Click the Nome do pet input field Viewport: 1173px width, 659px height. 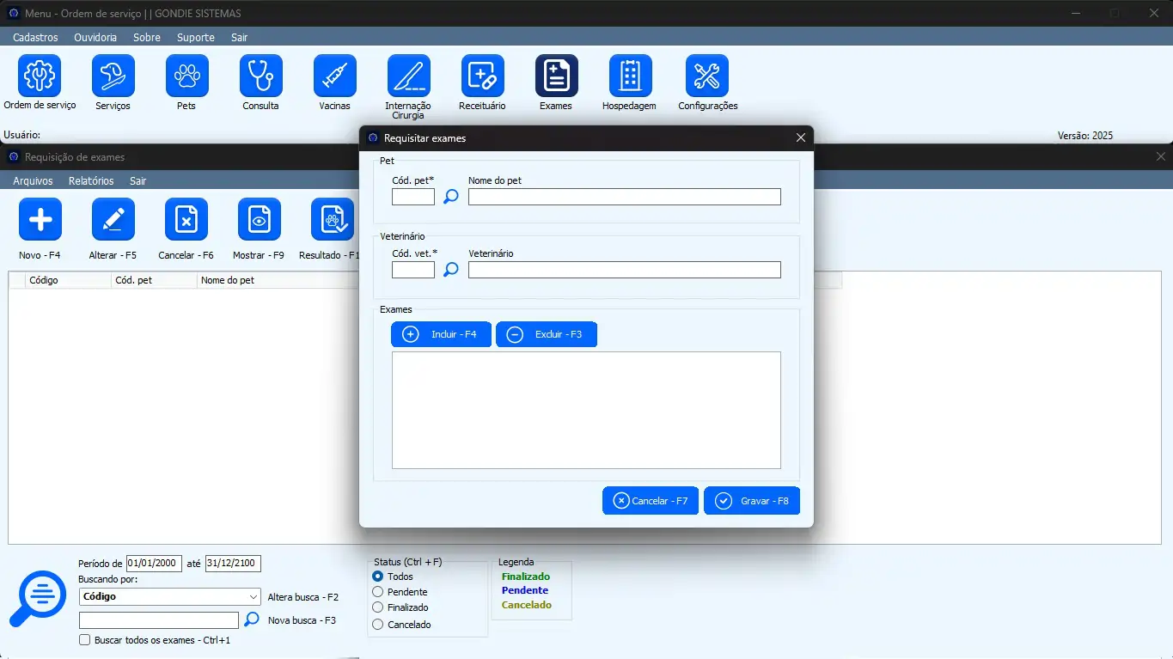(624, 197)
